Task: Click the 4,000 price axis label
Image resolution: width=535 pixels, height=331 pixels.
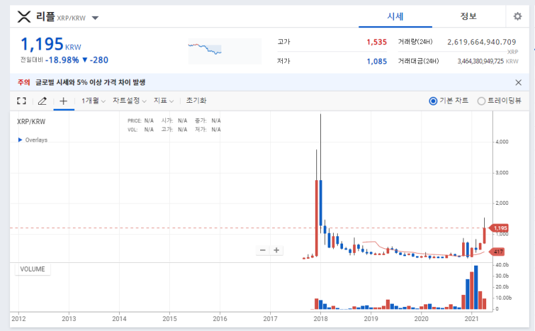Action: 502,141
